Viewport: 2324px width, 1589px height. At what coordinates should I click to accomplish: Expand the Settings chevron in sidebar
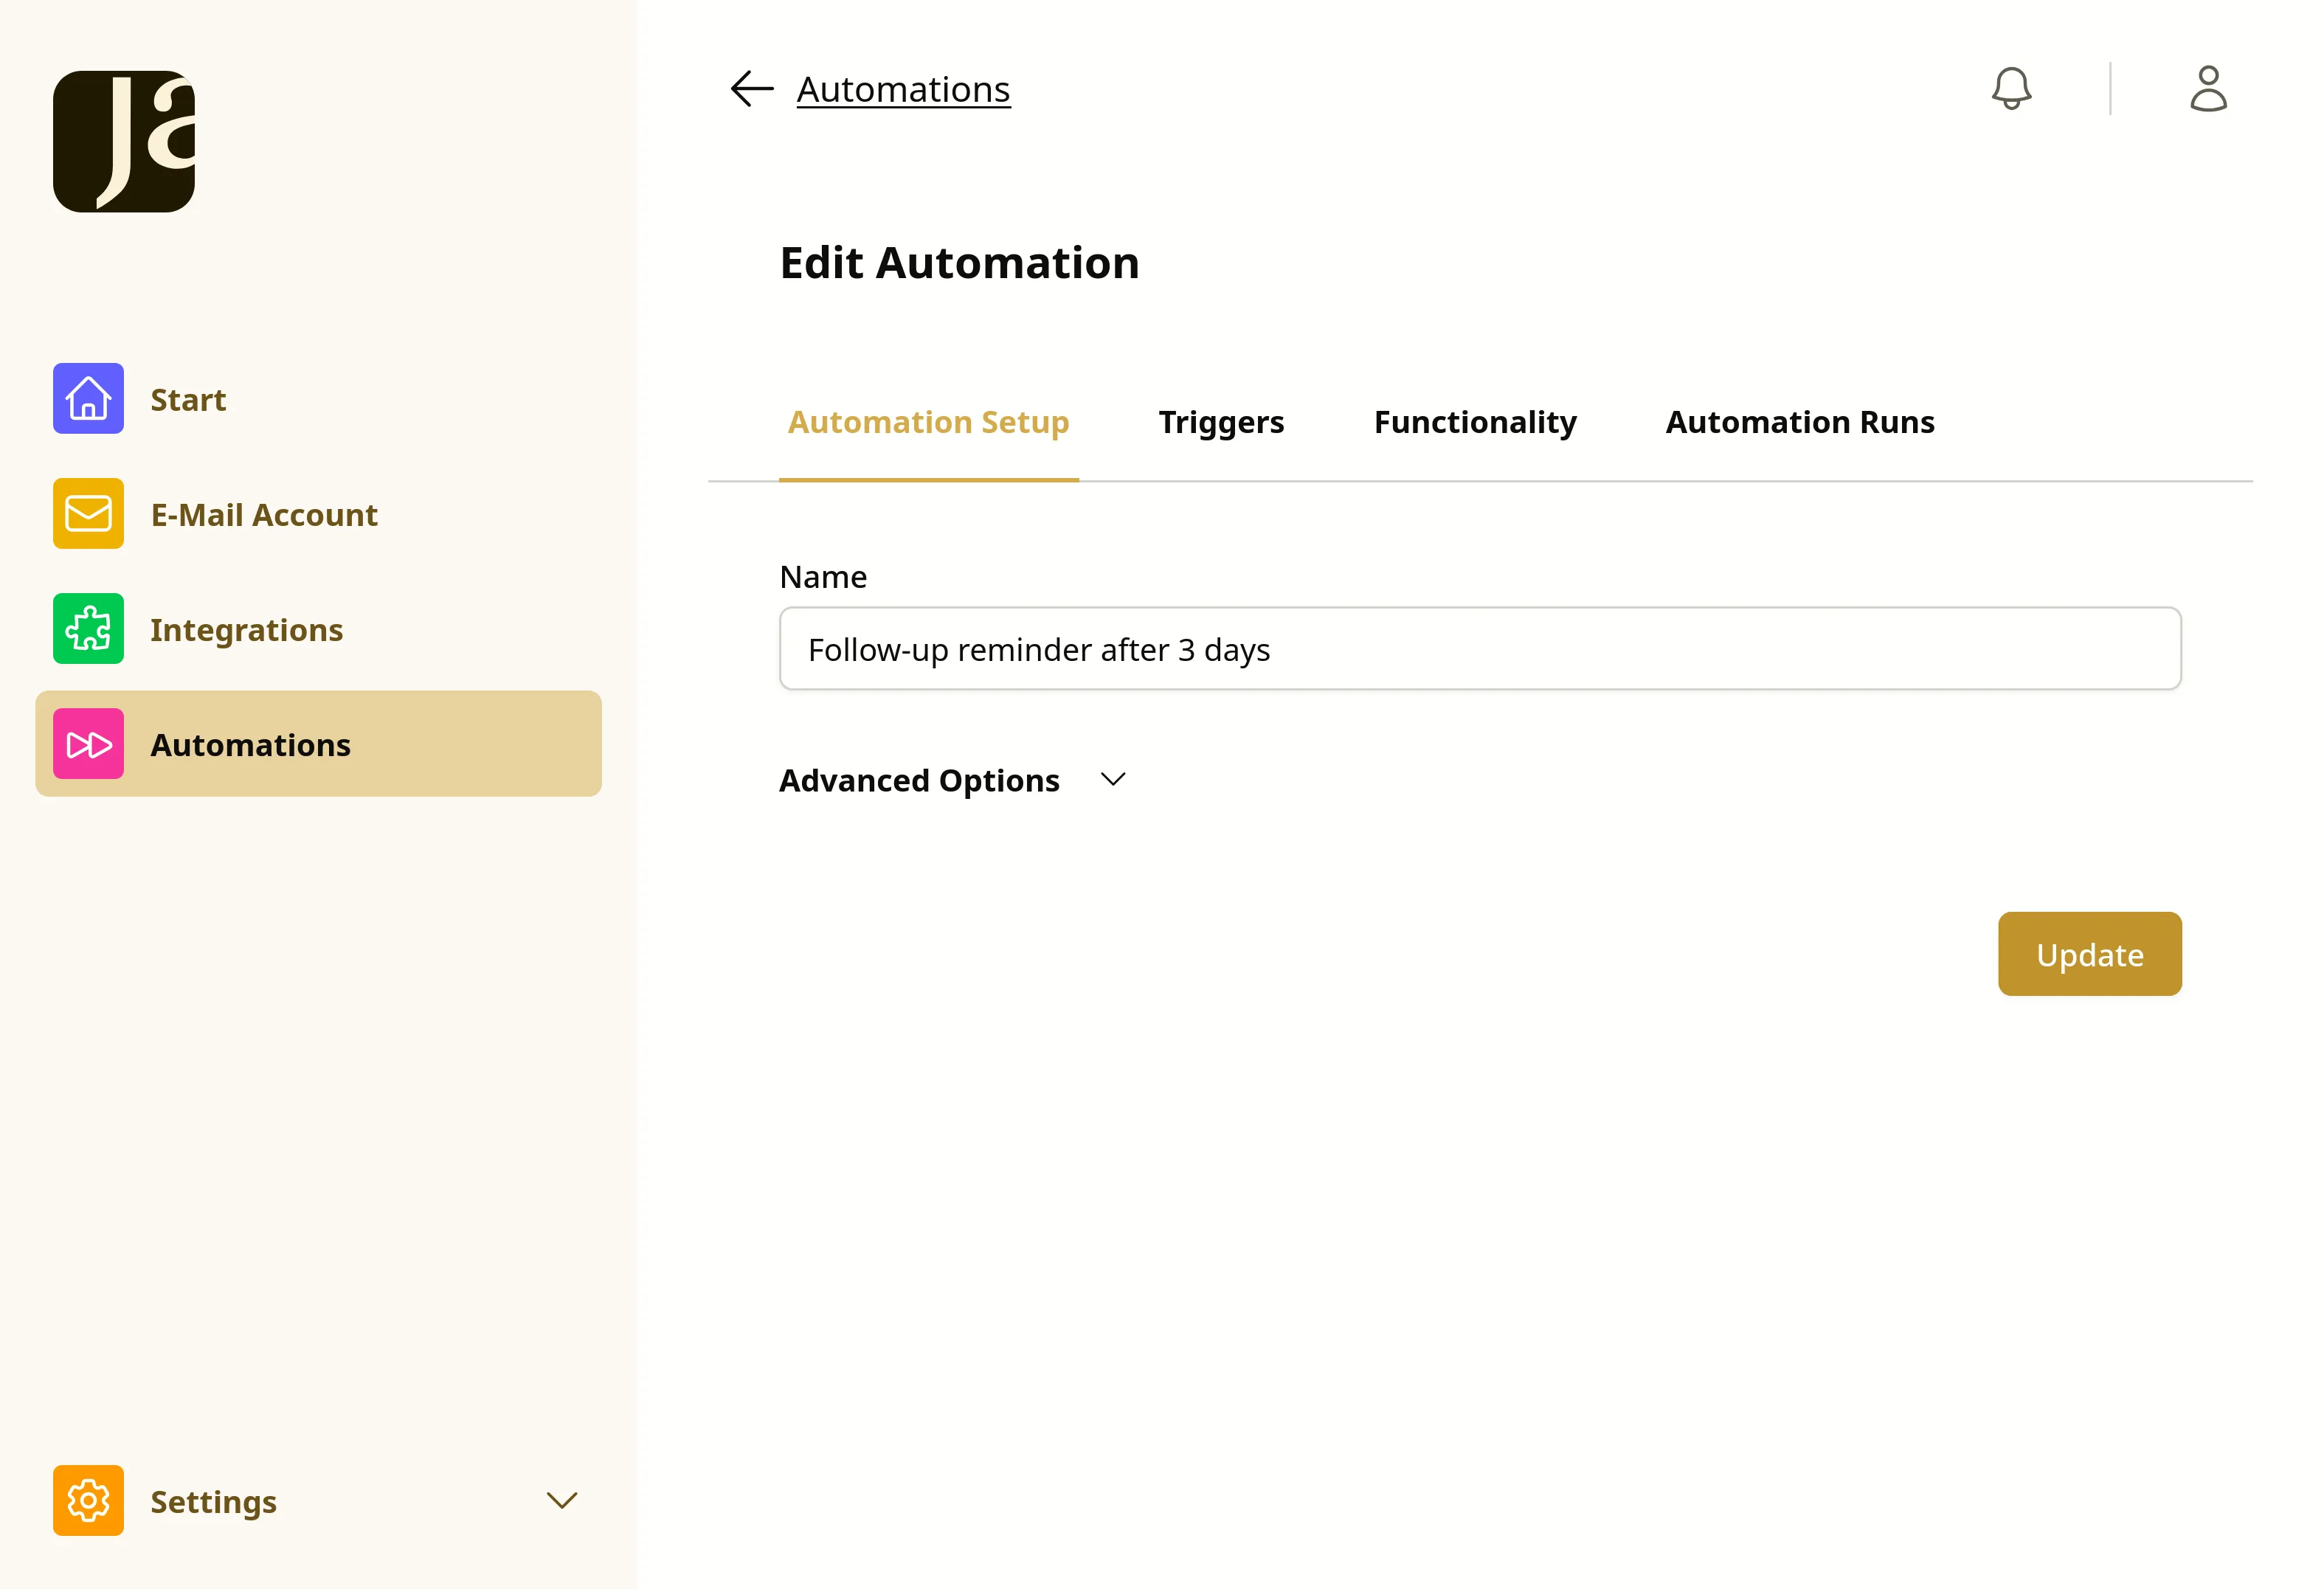click(562, 1500)
